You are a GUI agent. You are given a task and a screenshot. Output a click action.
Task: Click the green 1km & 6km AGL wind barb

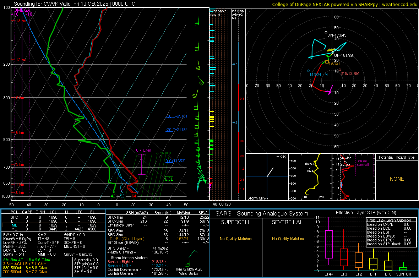tap(192, 258)
